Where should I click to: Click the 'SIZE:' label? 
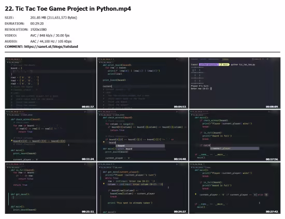[x=9, y=18]
